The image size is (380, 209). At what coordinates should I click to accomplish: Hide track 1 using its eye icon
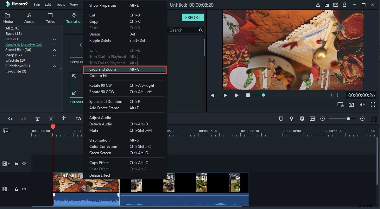(24, 189)
